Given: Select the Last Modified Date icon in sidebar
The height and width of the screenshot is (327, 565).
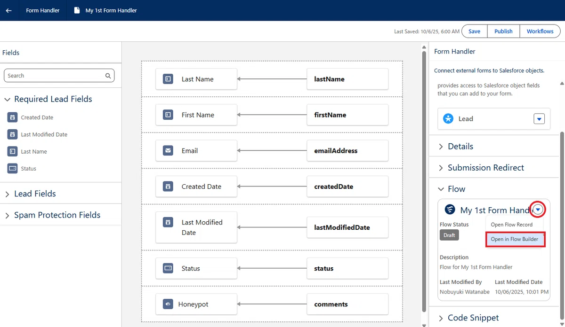Looking at the screenshot, I should (x=12, y=134).
